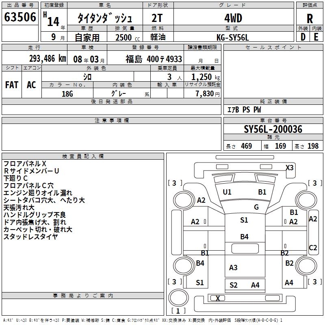
Task: Select the interior grade E cell
Action: point(316,37)
